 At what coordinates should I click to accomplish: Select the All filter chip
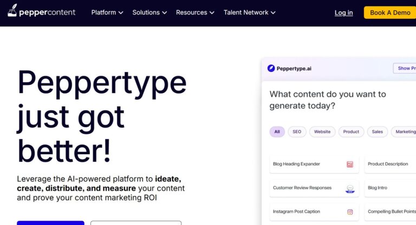click(x=277, y=132)
